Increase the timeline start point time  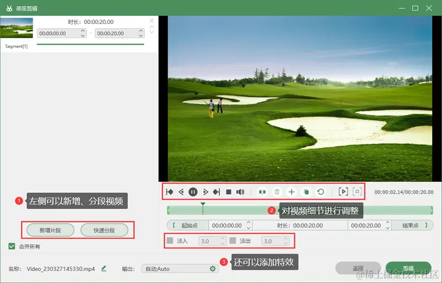249,223
